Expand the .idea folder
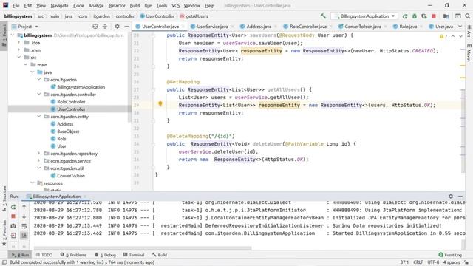This screenshot has width=473, height=266. [x=19, y=43]
